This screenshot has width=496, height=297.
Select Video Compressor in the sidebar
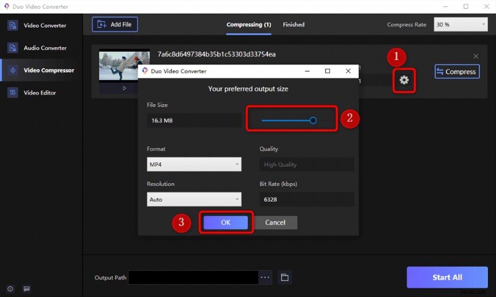(41, 70)
